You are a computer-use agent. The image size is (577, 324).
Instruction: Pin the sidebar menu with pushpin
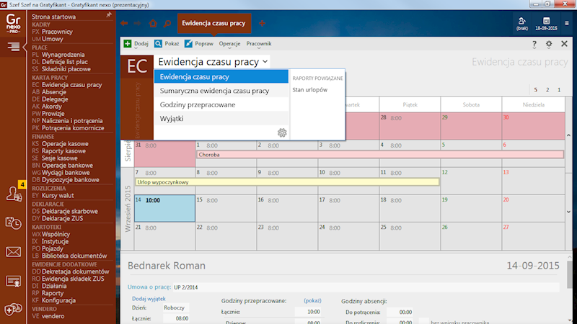click(x=109, y=15)
